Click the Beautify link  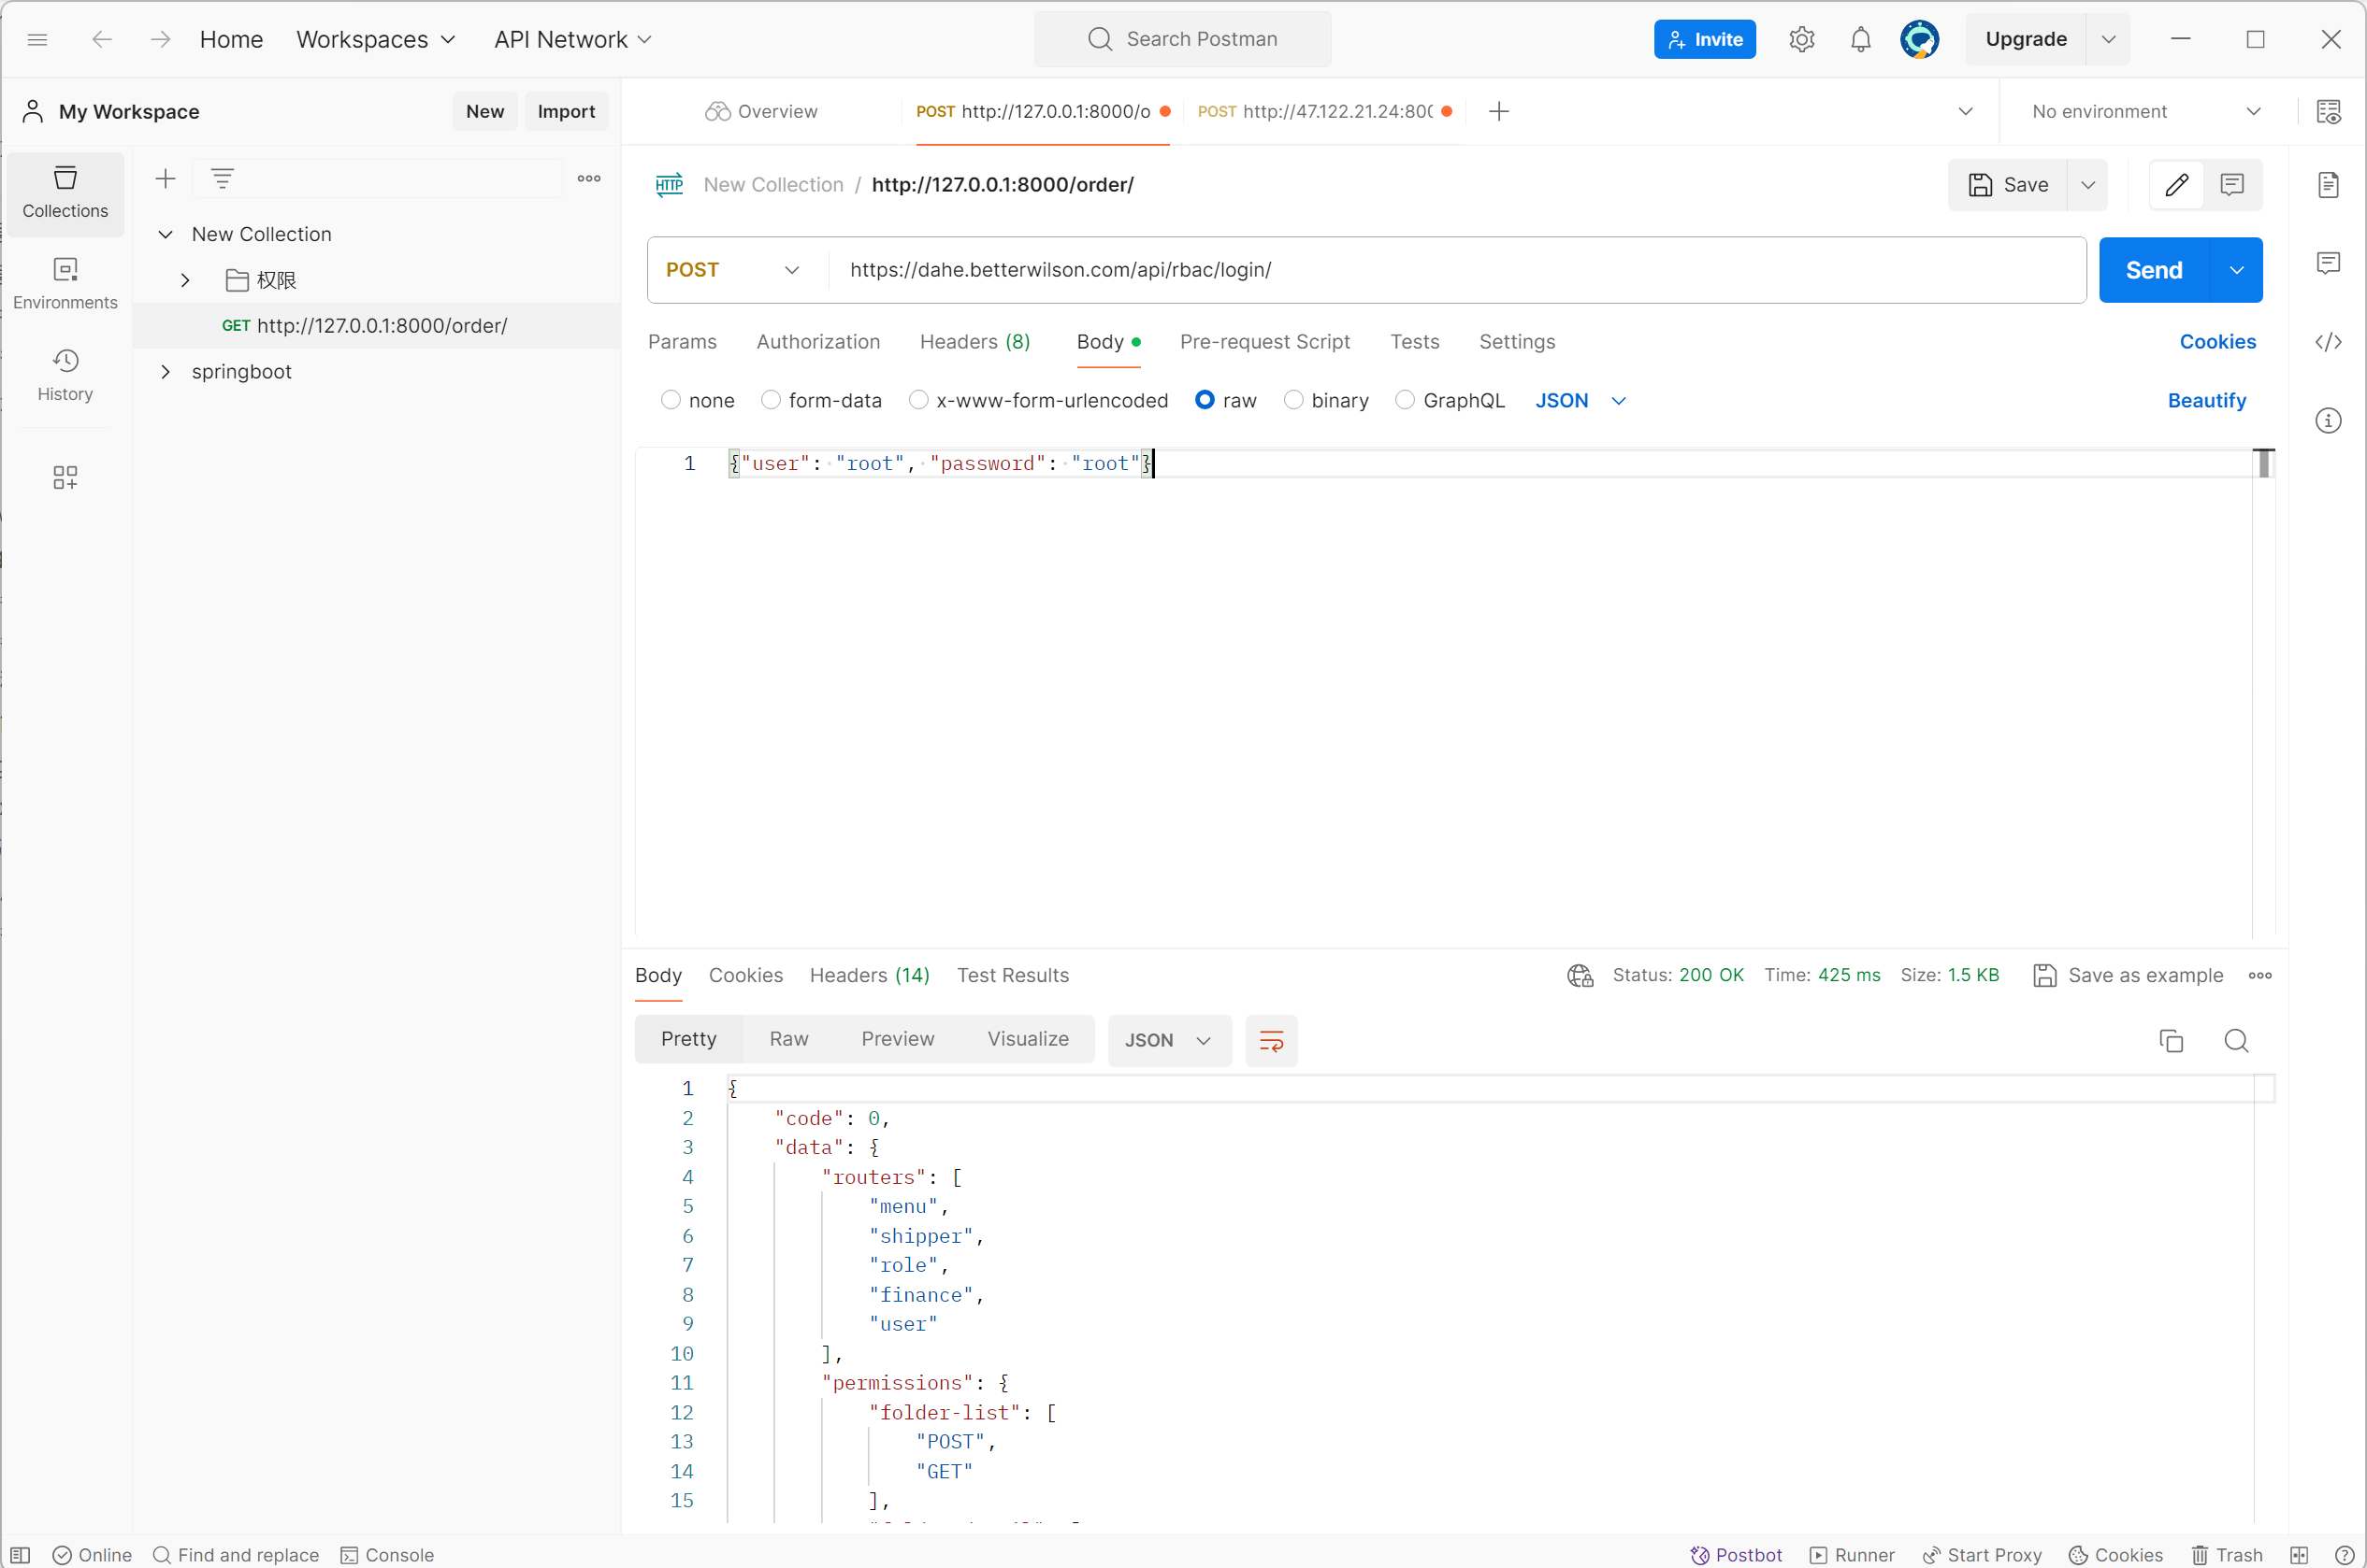pos(2206,400)
